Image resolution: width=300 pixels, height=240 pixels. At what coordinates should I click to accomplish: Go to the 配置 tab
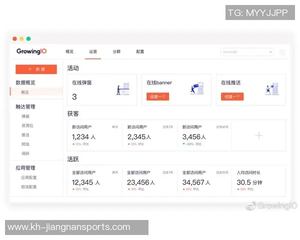(x=140, y=51)
